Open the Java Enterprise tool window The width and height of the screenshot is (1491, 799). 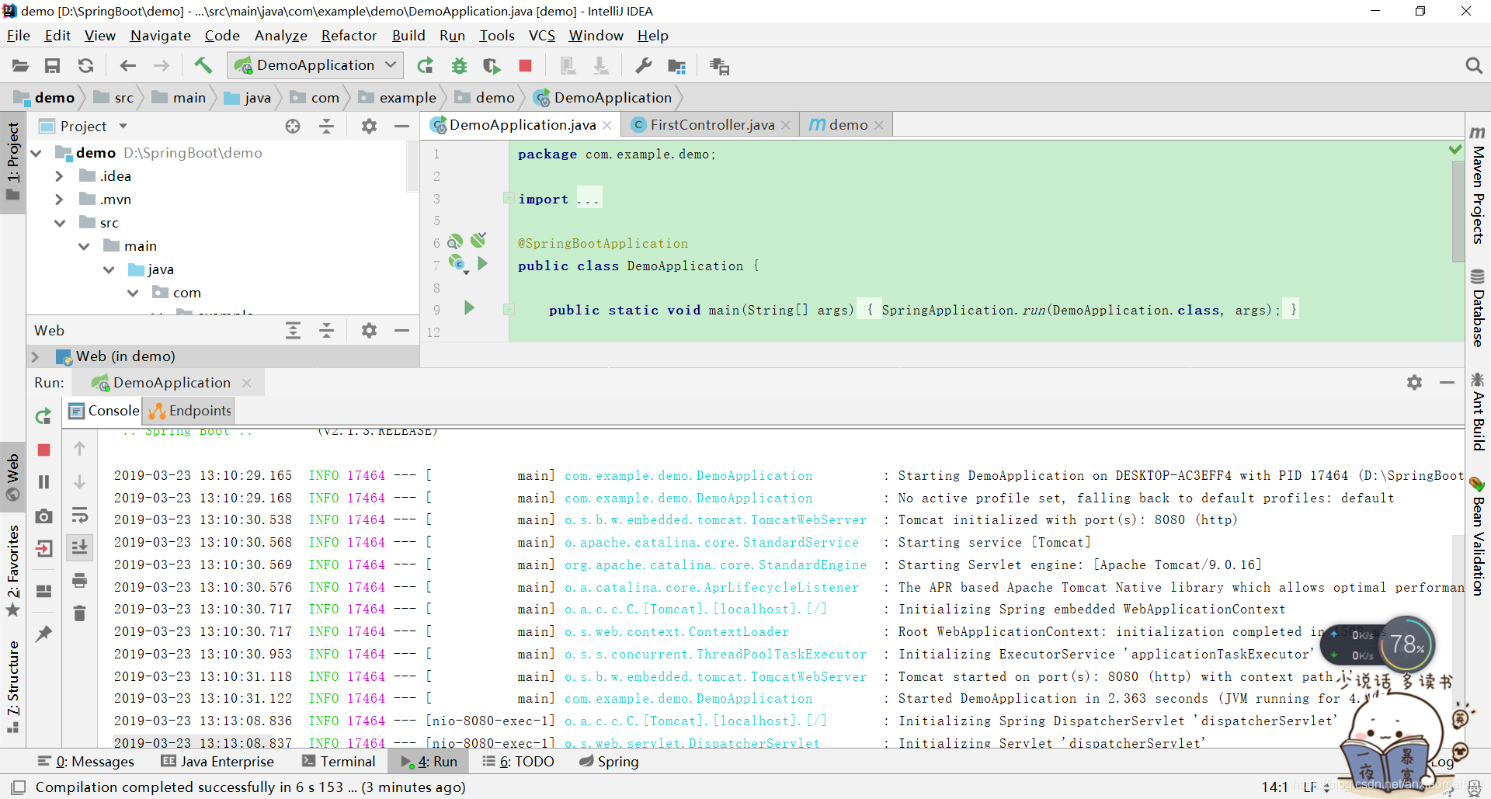click(x=217, y=762)
